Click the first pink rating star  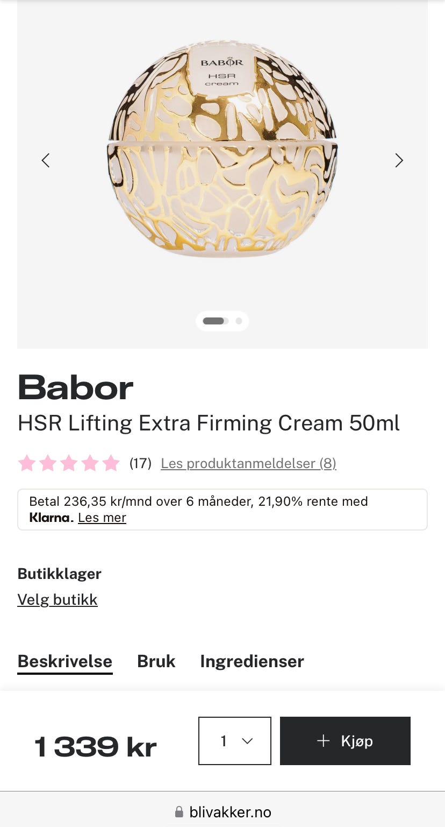[27, 463]
